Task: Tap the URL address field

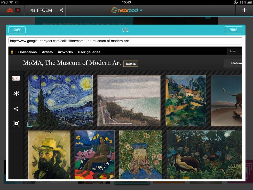Action: tap(125, 41)
